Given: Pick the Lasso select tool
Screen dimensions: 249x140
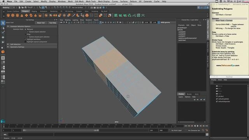Looking at the screenshot, I should 3,28.
